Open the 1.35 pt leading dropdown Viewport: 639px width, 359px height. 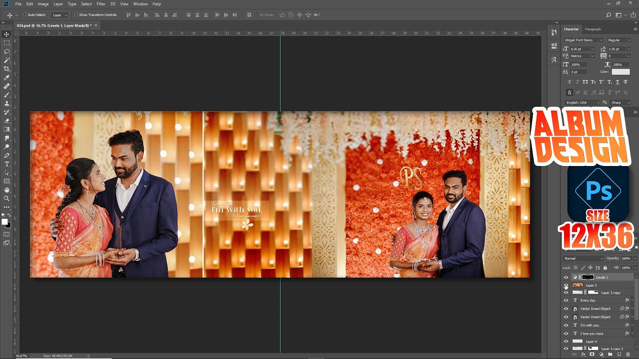tap(629, 49)
